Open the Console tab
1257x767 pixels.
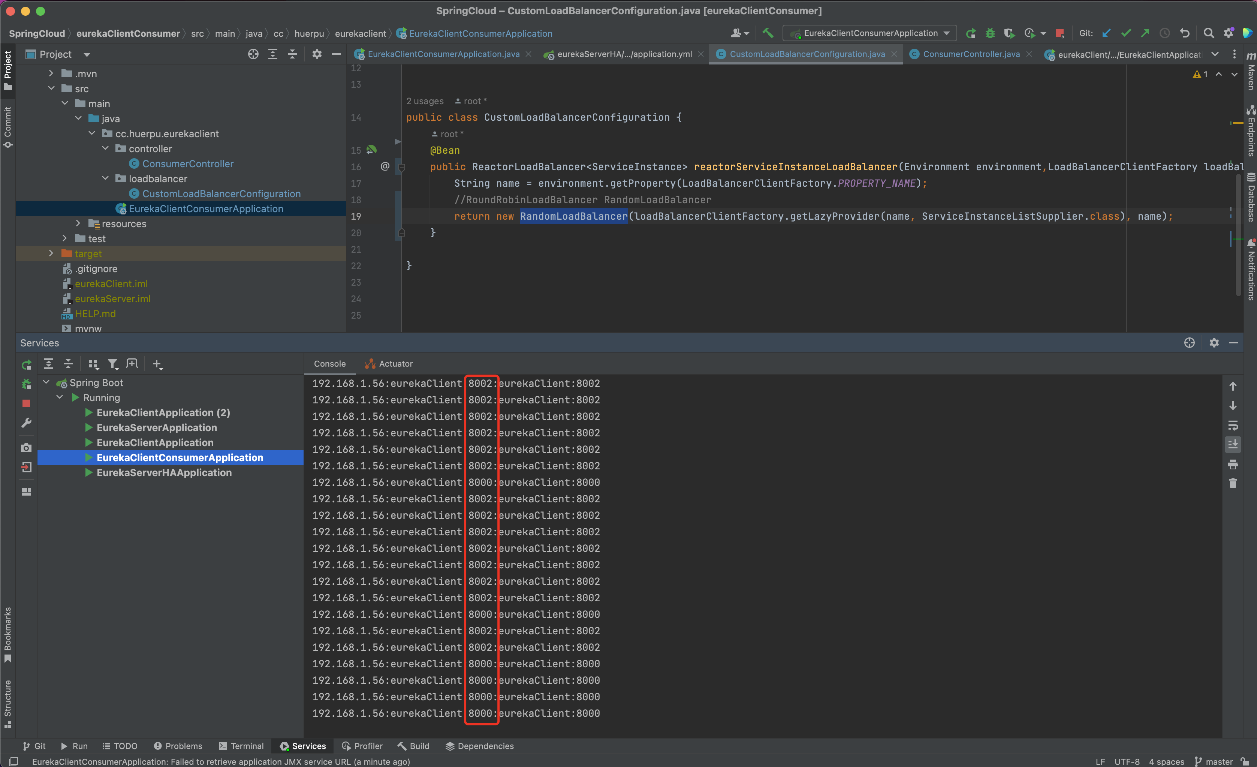(329, 364)
